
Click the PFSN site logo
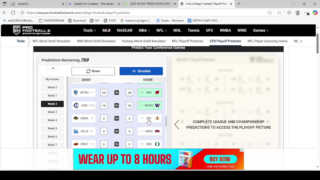click(x=32, y=30)
